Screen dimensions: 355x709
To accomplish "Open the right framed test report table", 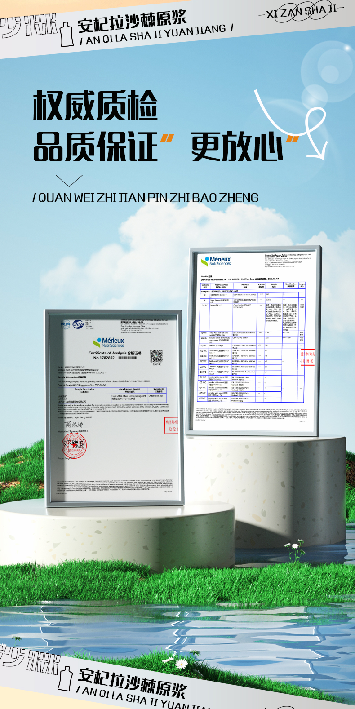I will point(253,341).
